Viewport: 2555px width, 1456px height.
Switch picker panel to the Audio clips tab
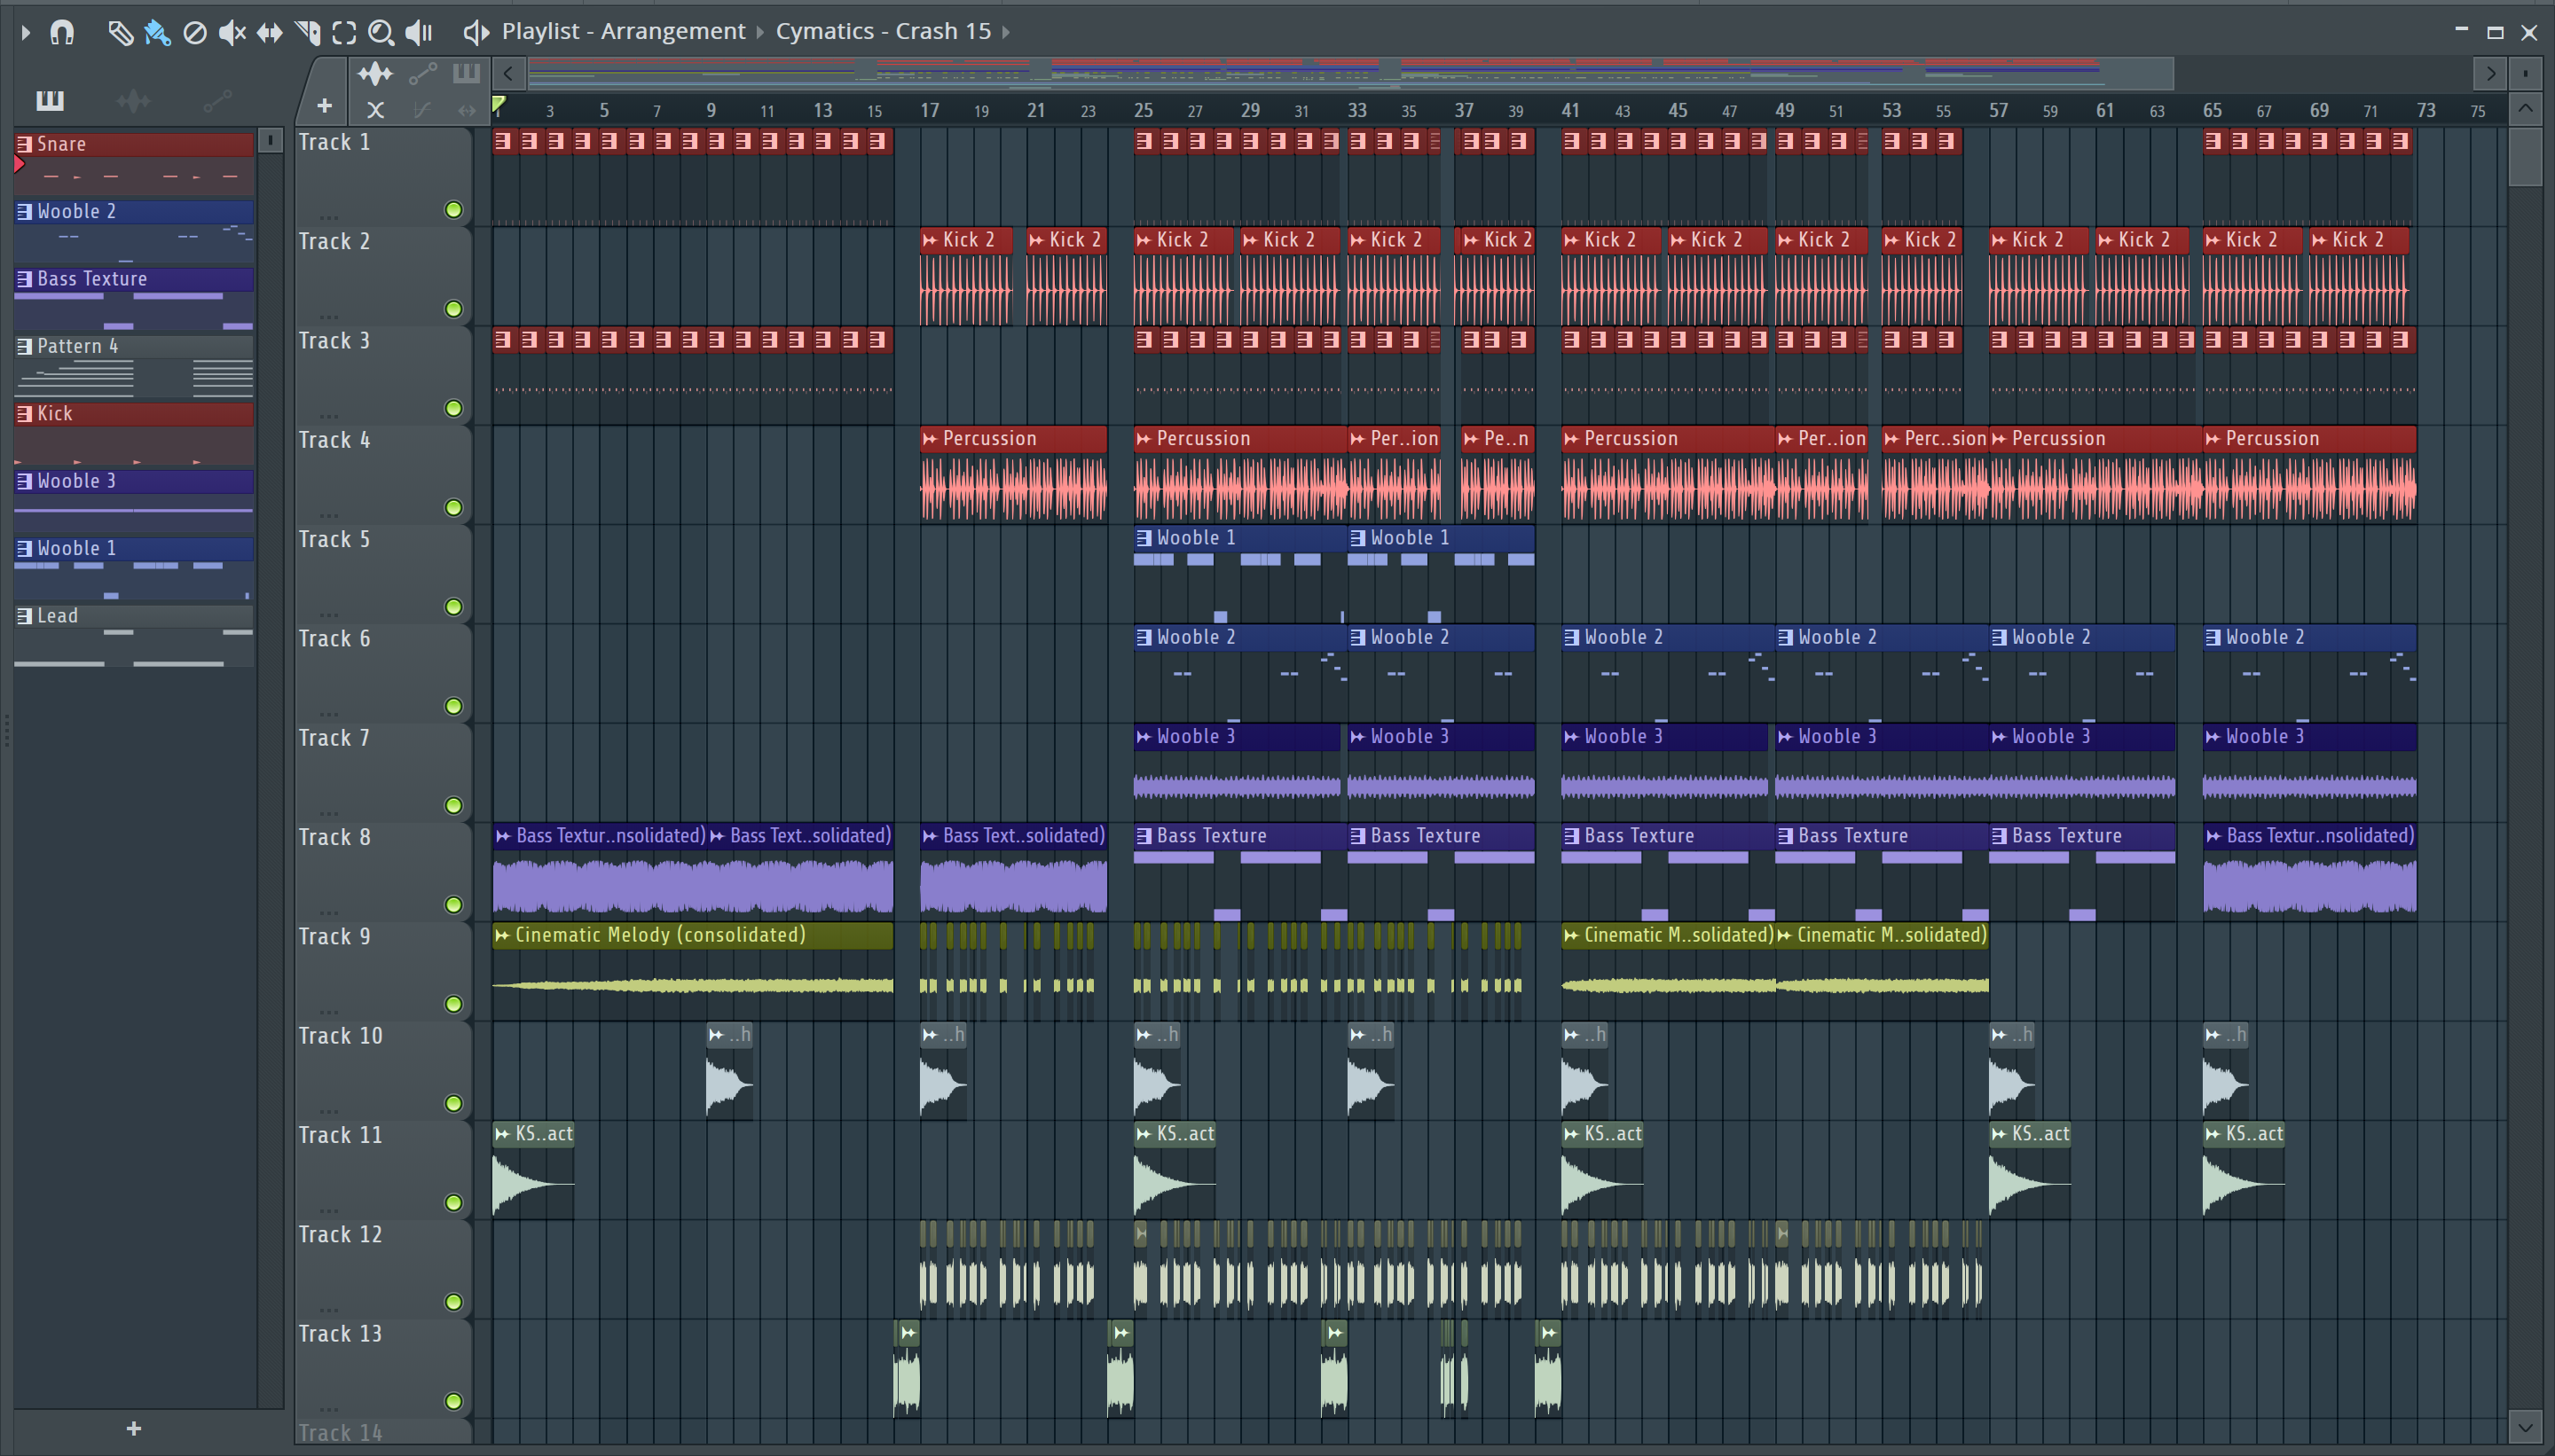[x=133, y=100]
